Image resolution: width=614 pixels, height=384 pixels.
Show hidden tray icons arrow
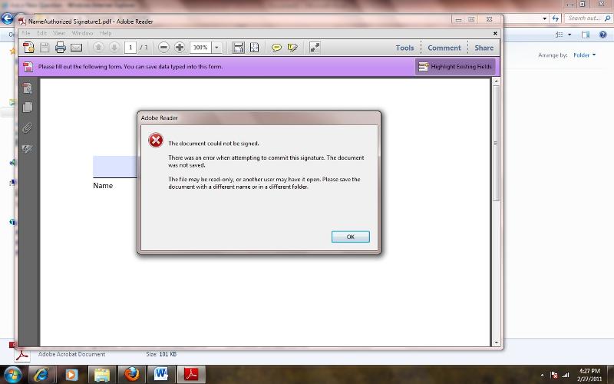coord(542,375)
